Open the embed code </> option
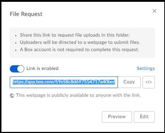 coord(149,82)
